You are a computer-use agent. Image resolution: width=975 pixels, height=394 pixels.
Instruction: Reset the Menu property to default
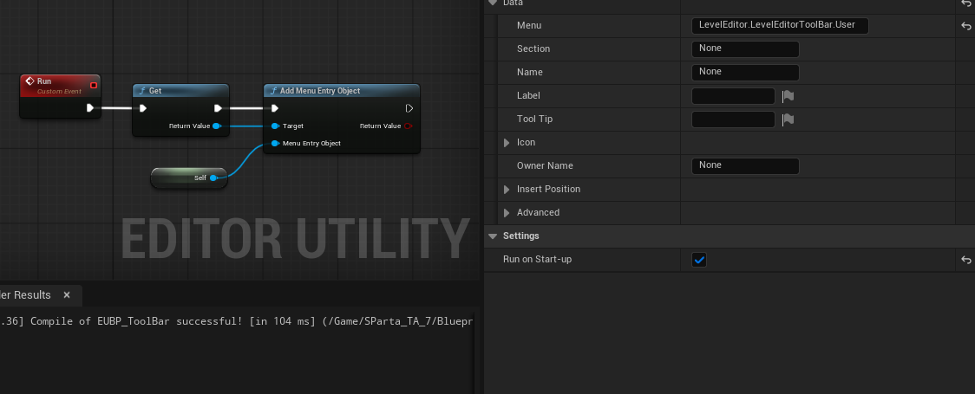pos(965,26)
